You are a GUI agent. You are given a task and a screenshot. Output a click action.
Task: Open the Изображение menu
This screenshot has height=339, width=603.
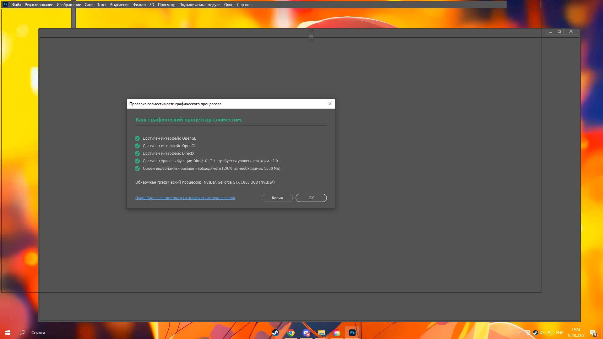[x=69, y=5]
